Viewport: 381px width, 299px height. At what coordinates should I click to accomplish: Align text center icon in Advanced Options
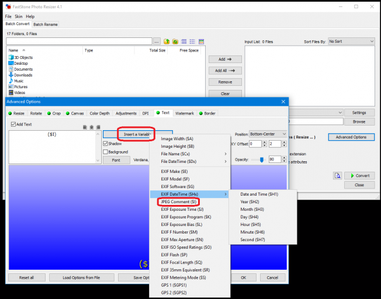tap(92, 127)
